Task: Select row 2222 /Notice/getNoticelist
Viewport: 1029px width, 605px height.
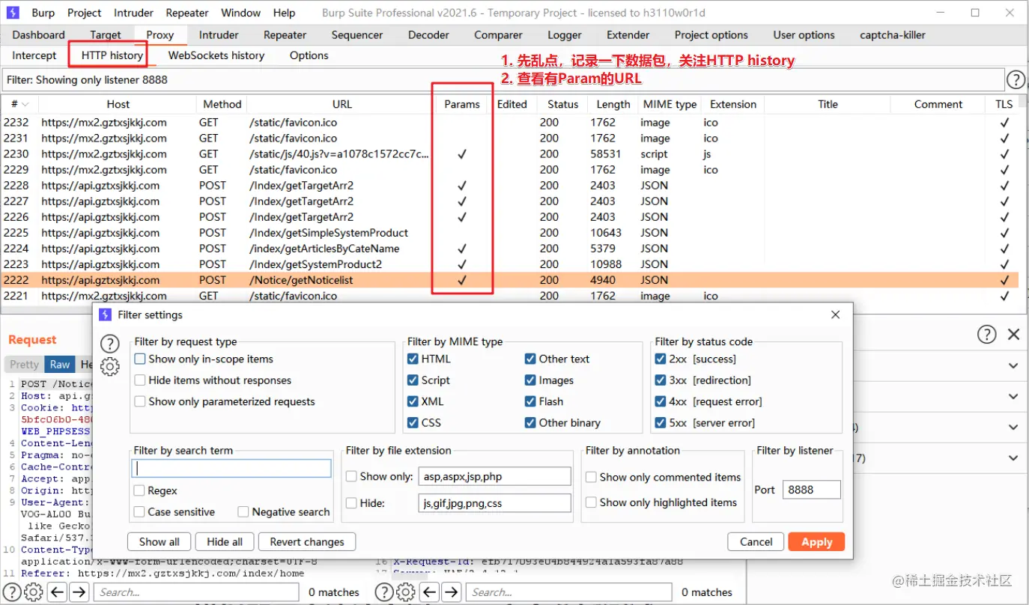Action: point(510,280)
